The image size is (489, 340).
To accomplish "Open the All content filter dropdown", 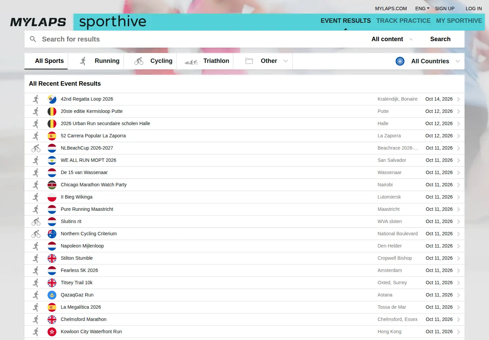I will point(392,39).
